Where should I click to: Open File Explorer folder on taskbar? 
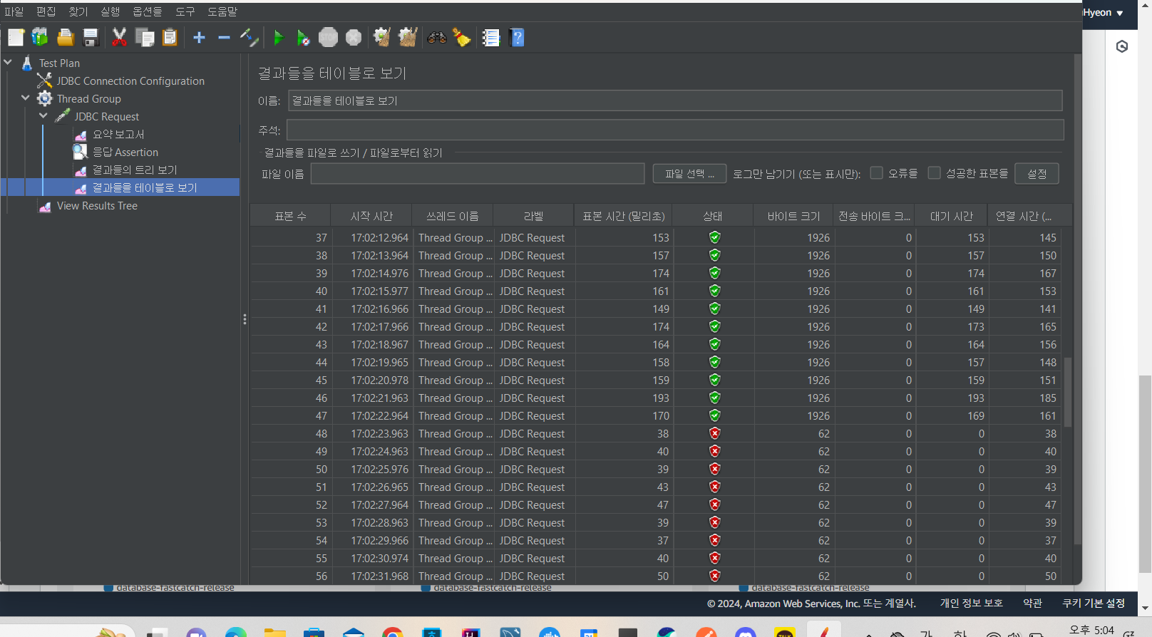(x=275, y=632)
